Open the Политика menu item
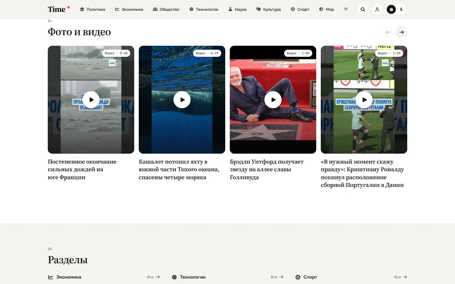 (x=92, y=9)
